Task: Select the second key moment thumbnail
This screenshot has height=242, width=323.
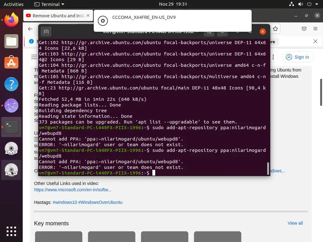Action: point(112,237)
